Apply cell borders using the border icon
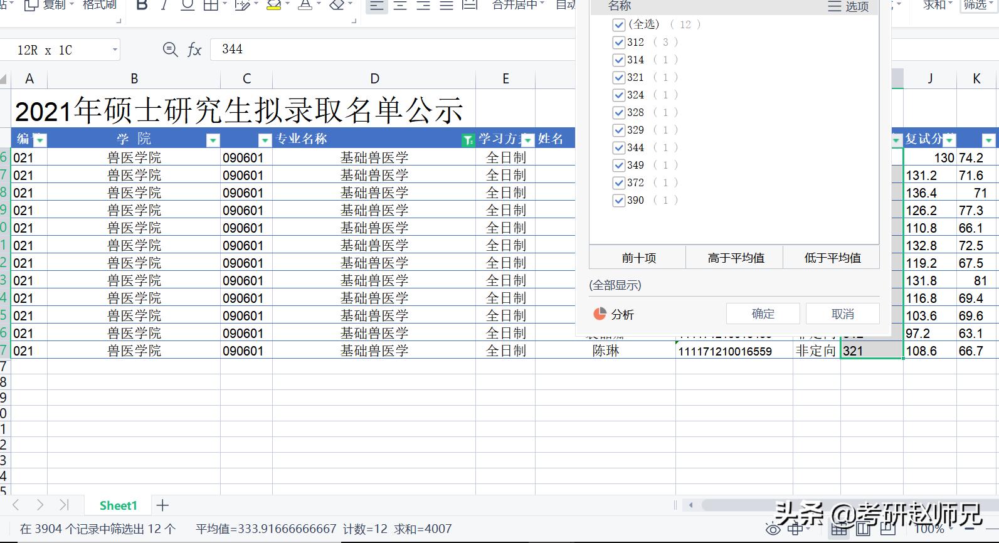Viewport: 999px width, 543px height. [211, 5]
